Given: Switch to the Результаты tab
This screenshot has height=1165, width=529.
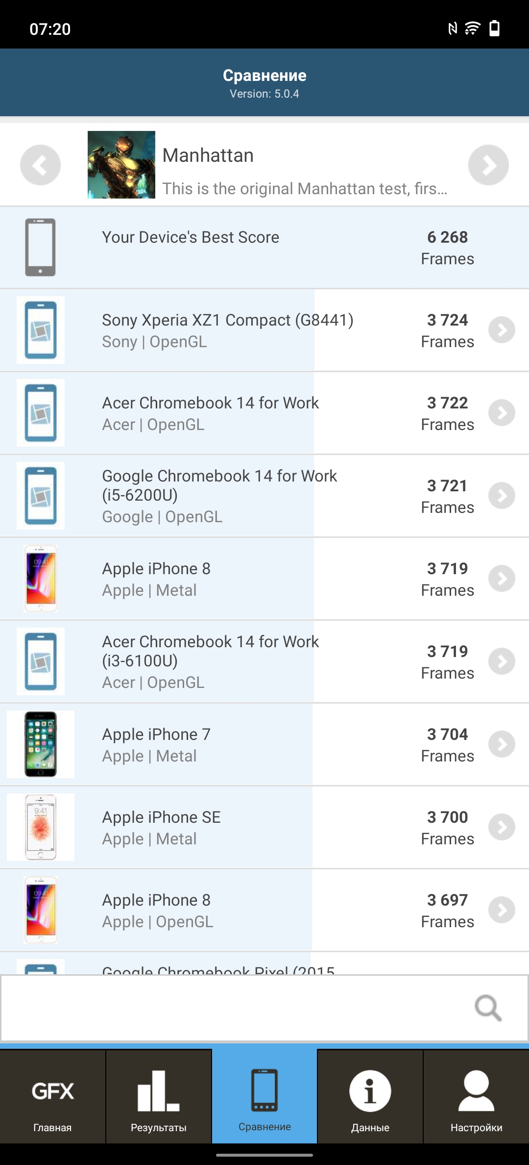Looking at the screenshot, I should coord(159,1097).
